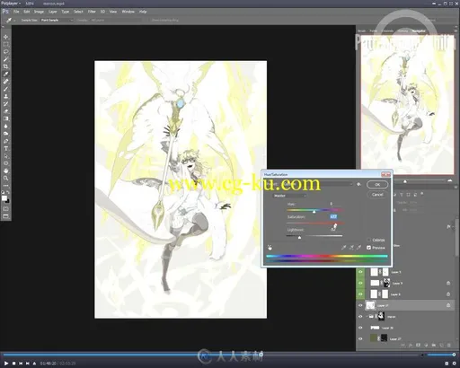Toggle visibility of Layer 70 row
The height and width of the screenshot is (368, 460).
coord(360,328)
